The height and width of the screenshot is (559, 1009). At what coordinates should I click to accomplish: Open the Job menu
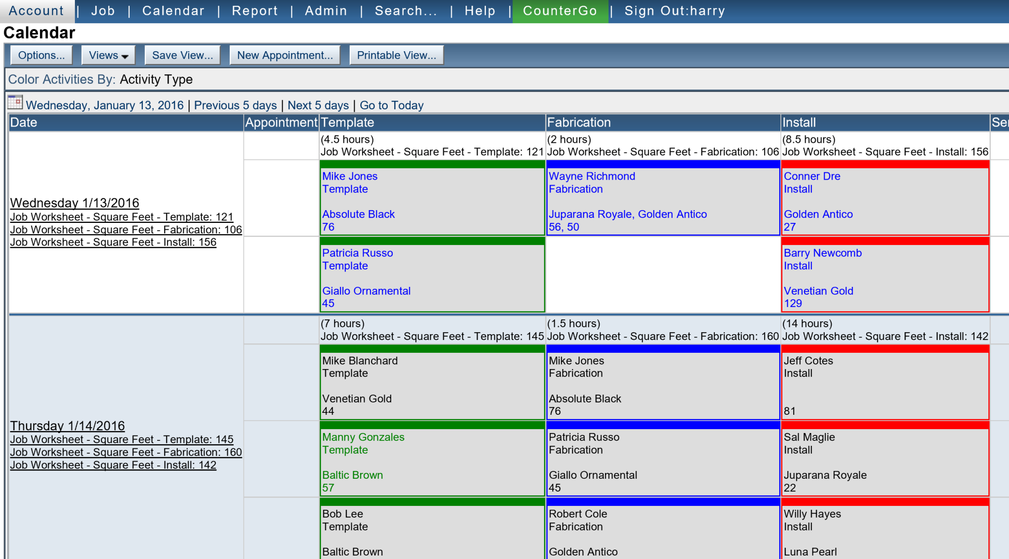(x=102, y=10)
